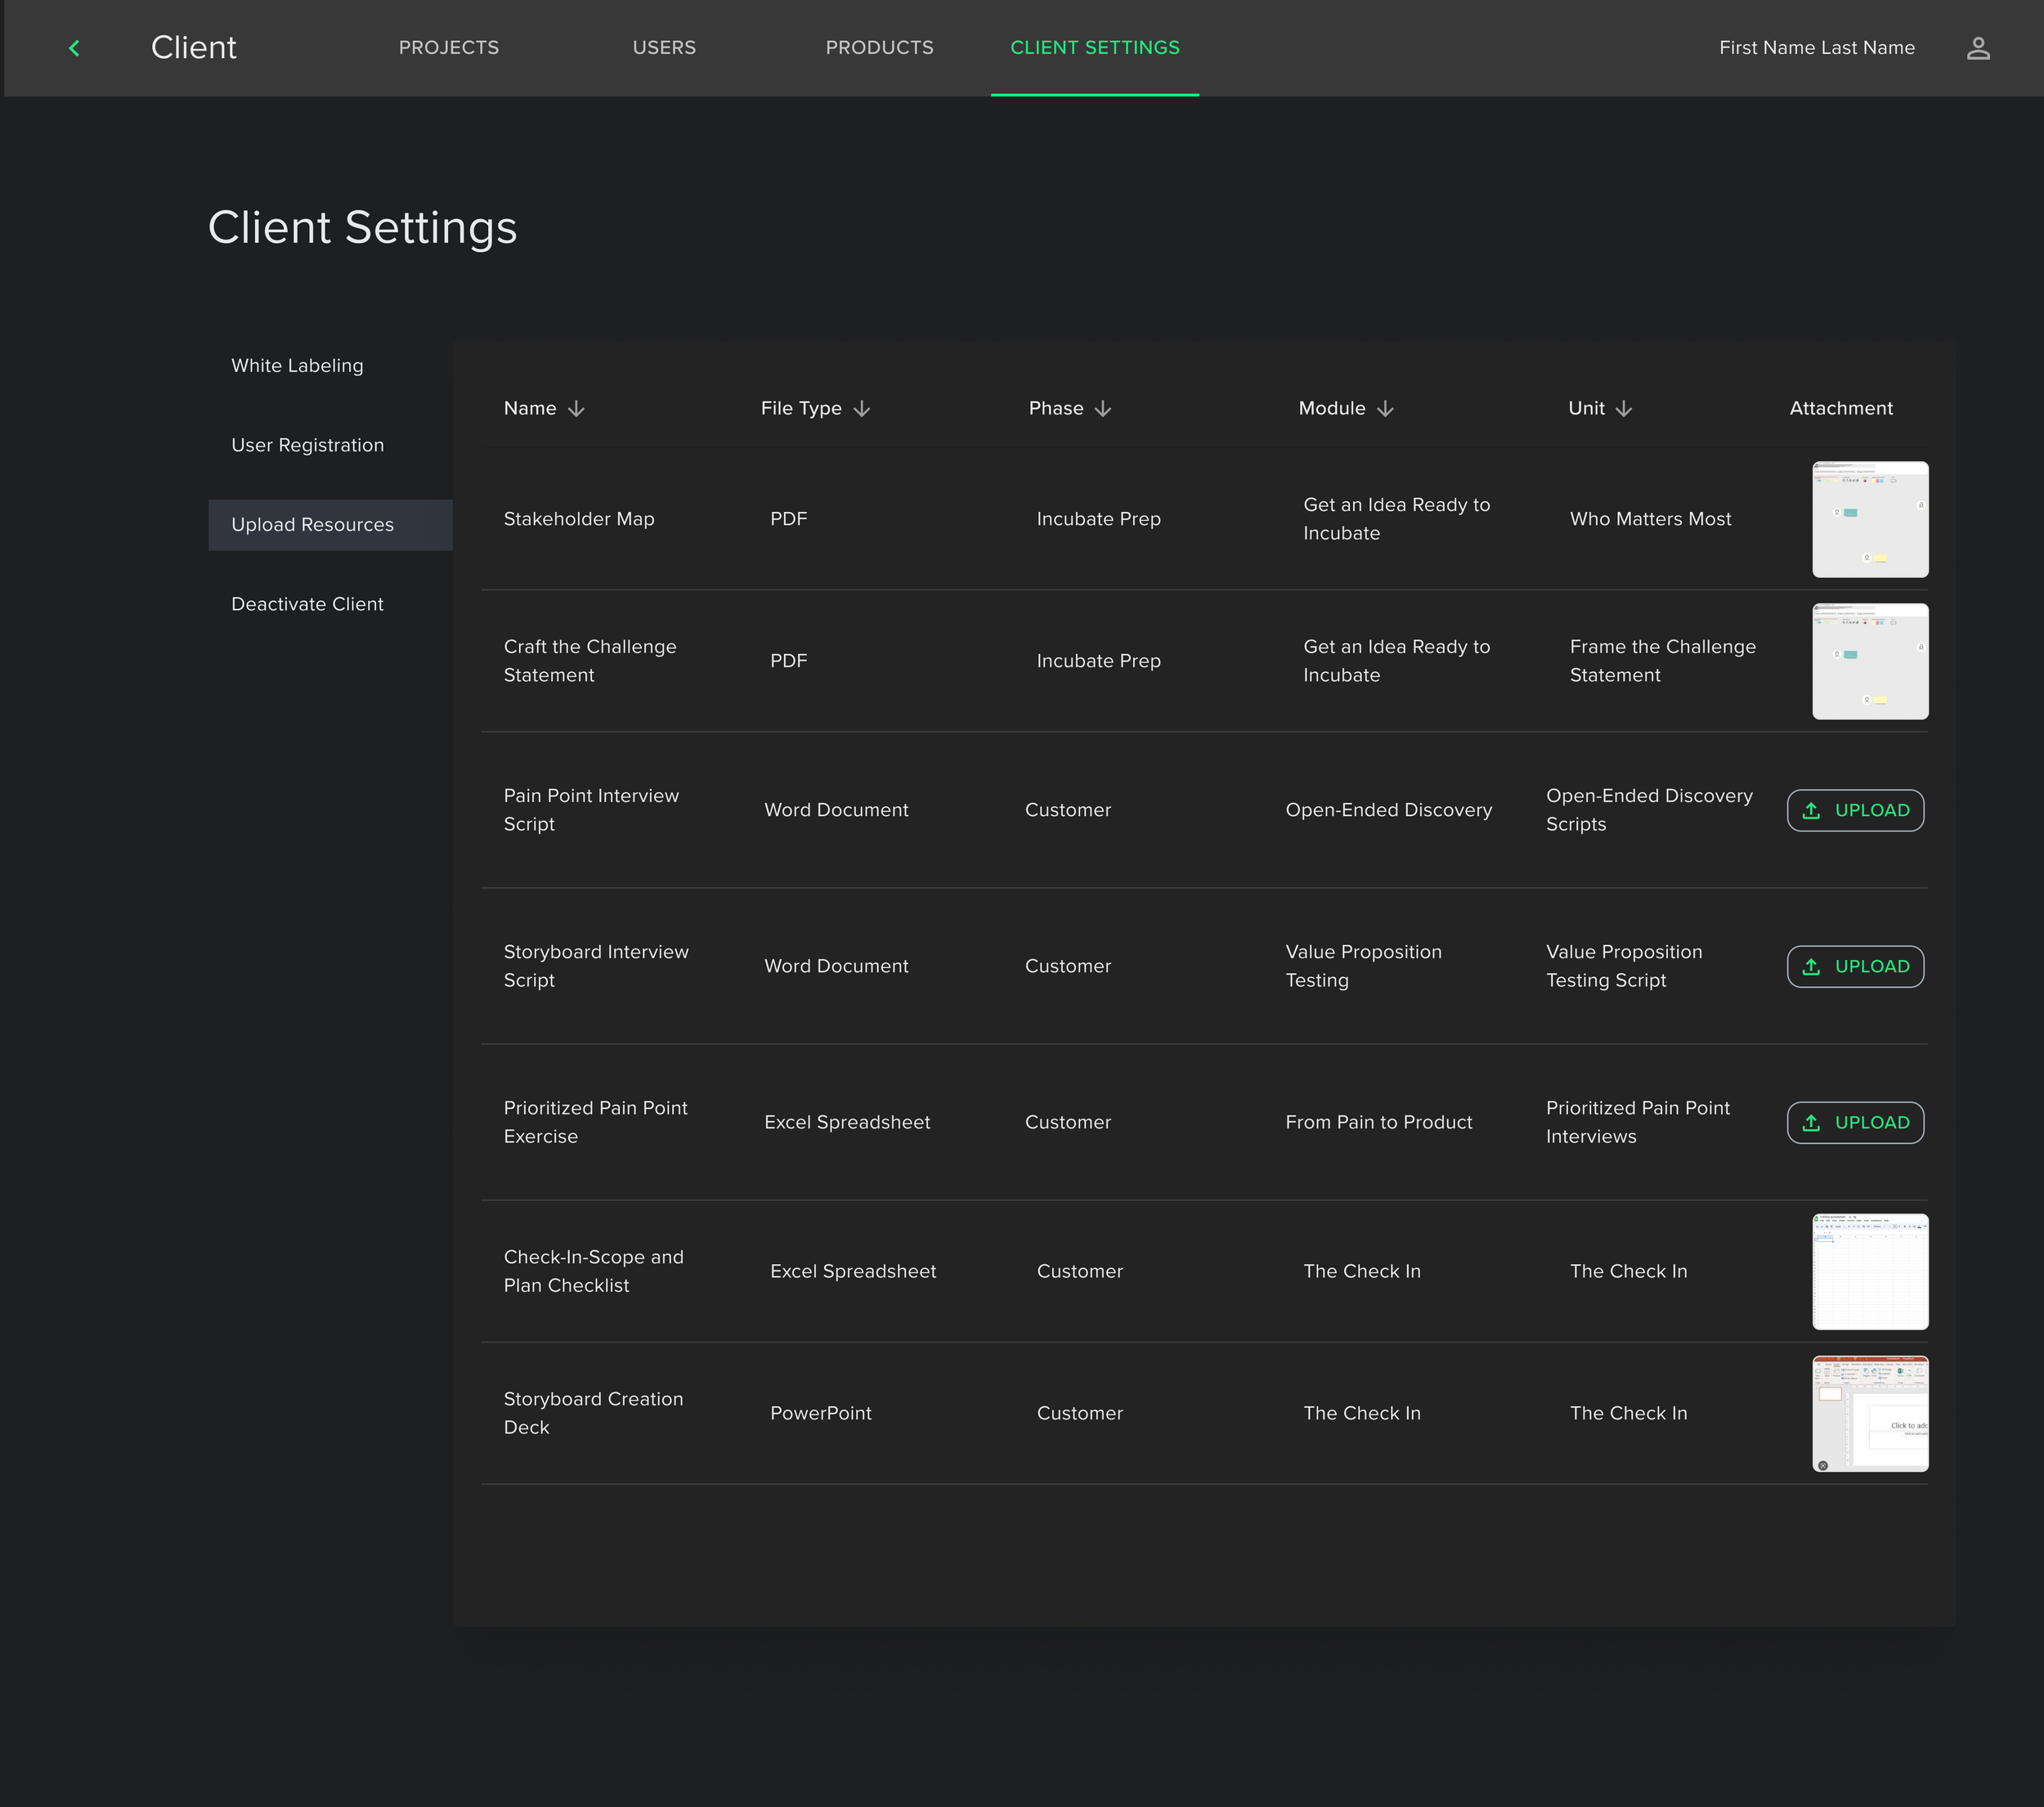Open Check-In-Scope Checklist spreadsheet thumbnail

pyautogui.click(x=1869, y=1271)
